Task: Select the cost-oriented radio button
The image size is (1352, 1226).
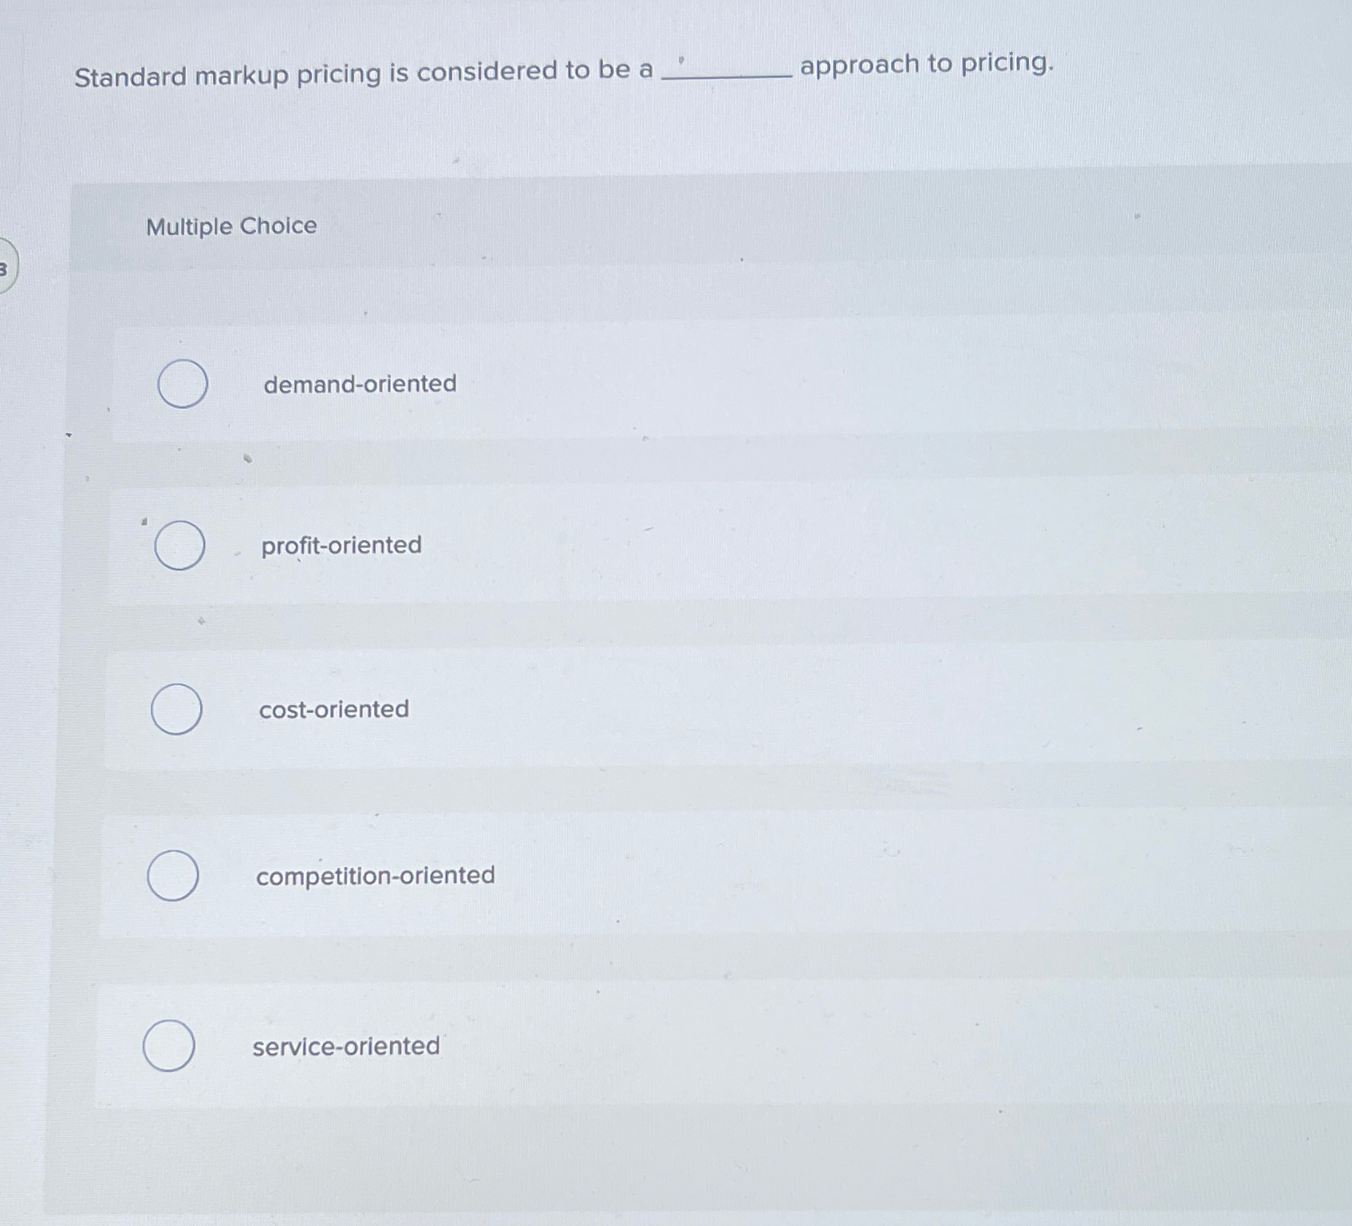Action: tap(177, 710)
